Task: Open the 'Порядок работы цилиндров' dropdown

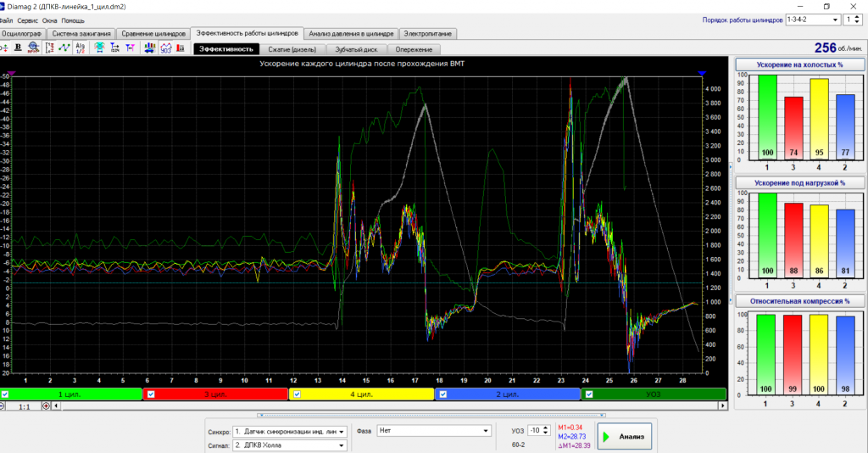Action: [x=813, y=20]
